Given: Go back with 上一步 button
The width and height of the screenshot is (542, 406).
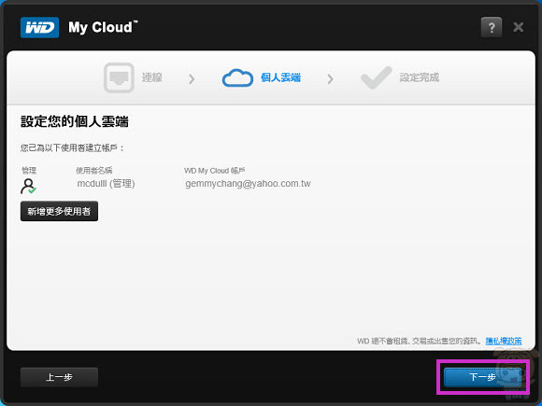Looking at the screenshot, I should click(x=59, y=377).
